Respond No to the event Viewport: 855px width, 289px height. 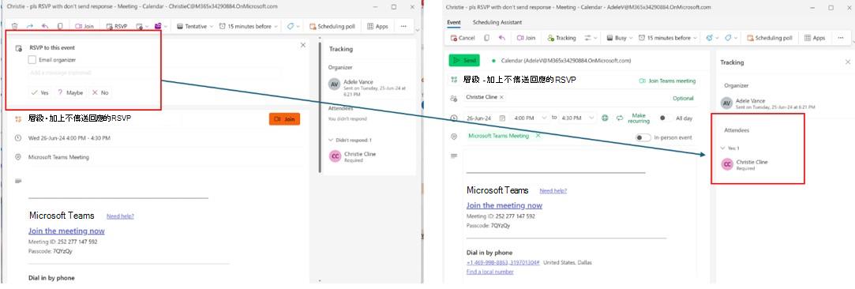click(x=100, y=92)
